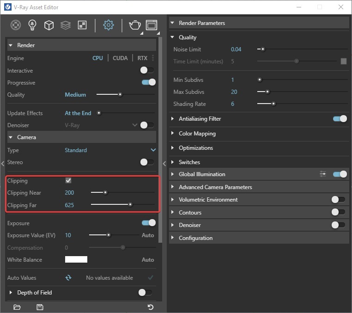This screenshot has height=313, width=352.
Task: Adjust the Clipping Near slider handle
Action: (x=105, y=192)
